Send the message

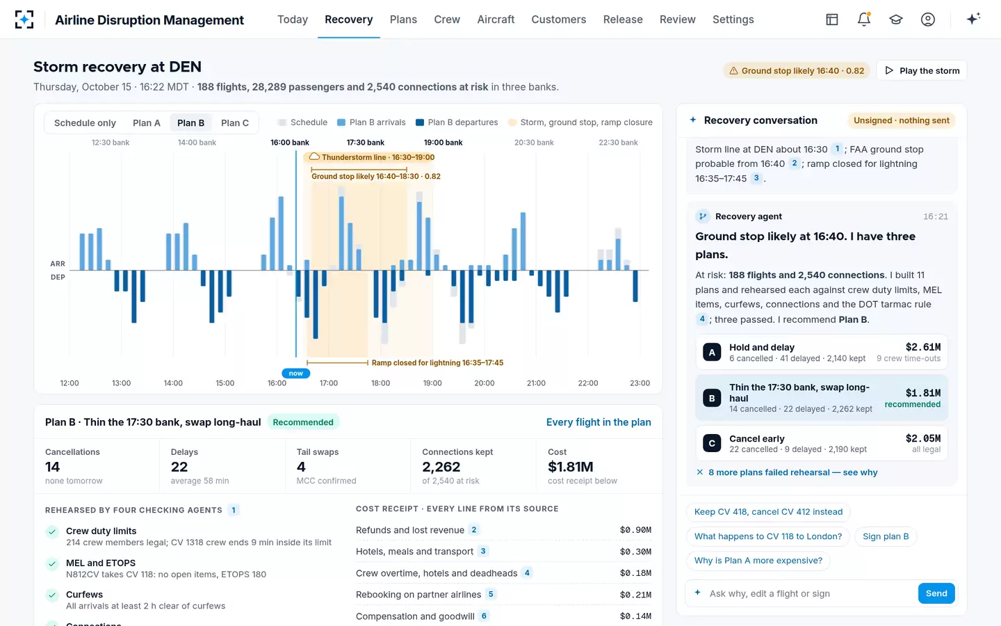click(936, 593)
